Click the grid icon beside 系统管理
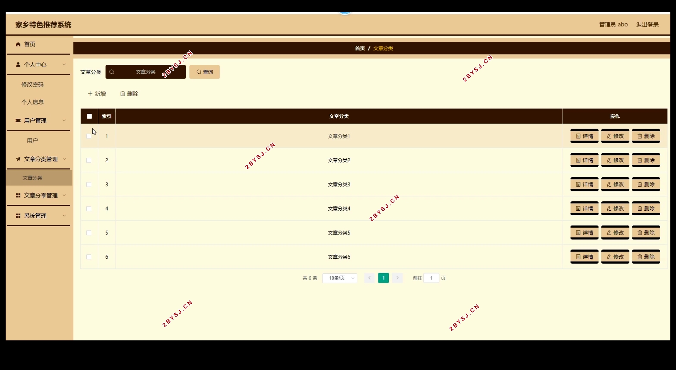Image resolution: width=676 pixels, height=370 pixels. coord(18,216)
